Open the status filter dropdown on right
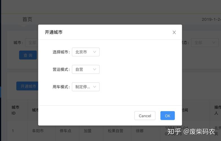221x141 pixels. tap(205, 43)
